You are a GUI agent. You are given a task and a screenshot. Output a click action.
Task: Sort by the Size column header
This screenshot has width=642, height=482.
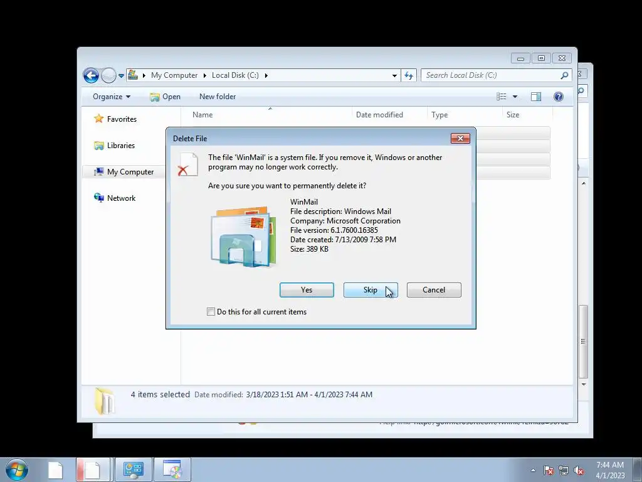527,115
